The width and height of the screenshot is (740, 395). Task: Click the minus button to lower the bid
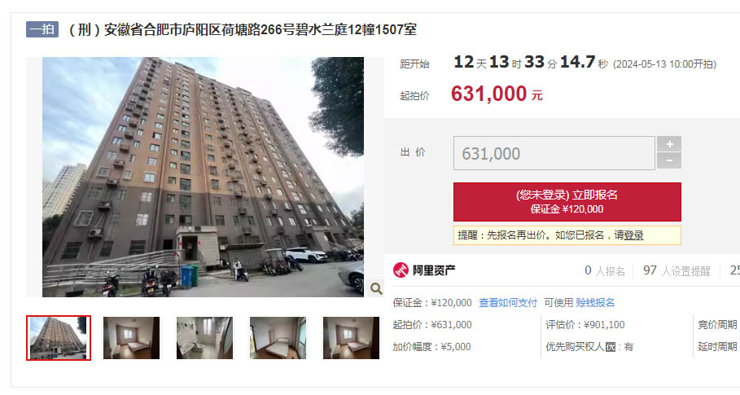669,161
